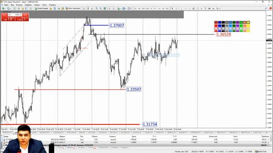This screenshot has height=153, width=273.
Task: Select the Fibonacci retracement tool
Action: click(x=197, y=8)
